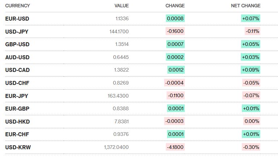Click the USD-HKD currency pair
The image size is (278, 159).
pos(17,121)
